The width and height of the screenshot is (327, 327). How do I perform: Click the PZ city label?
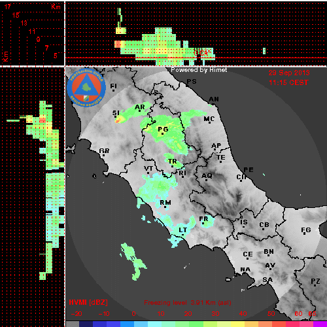[315, 281]
